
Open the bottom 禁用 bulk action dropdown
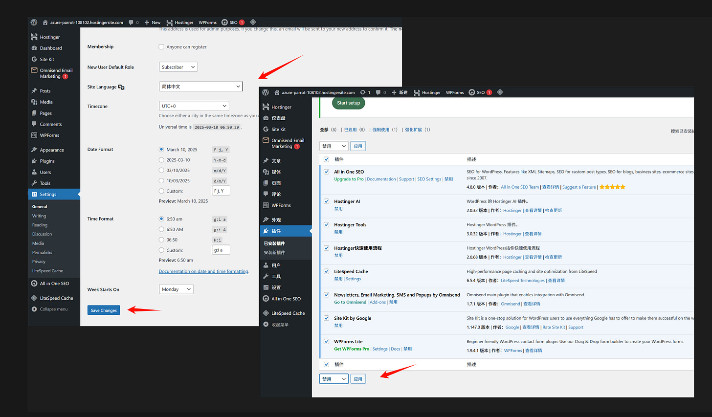coord(334,379)
